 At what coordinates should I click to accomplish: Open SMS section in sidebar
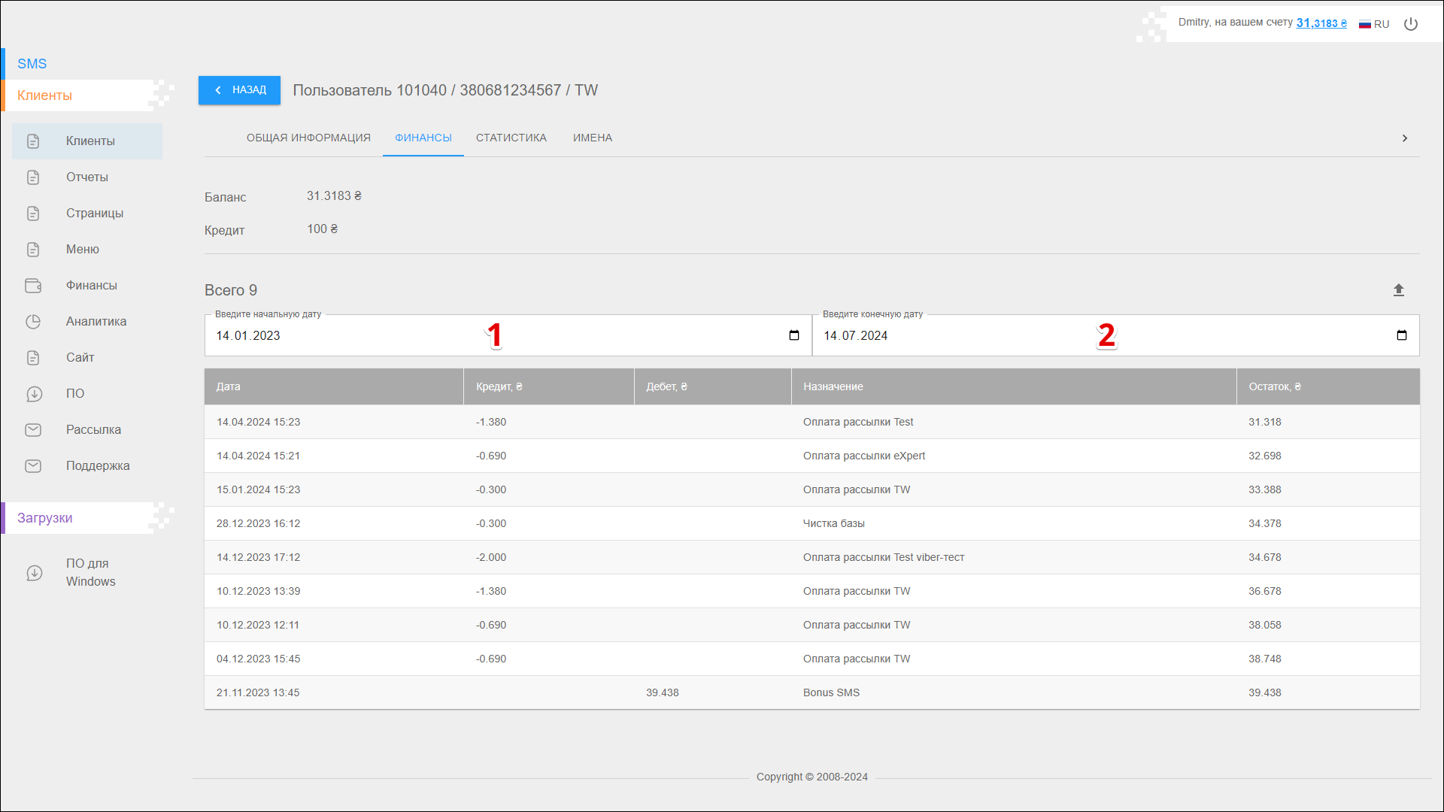pos(32,64)
